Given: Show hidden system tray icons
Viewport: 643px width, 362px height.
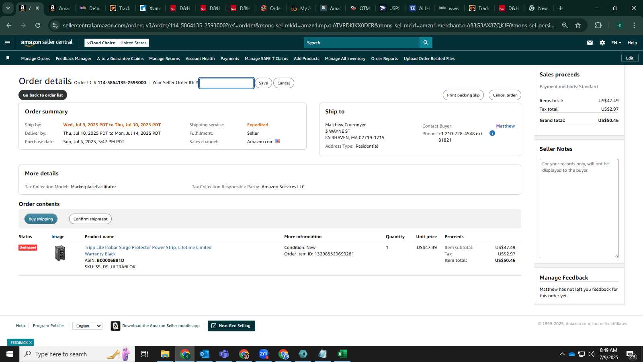Looking at the screenshot, I should [562, 354].
